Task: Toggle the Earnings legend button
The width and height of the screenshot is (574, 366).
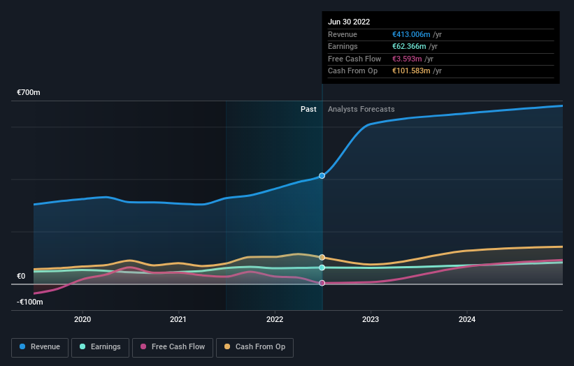Action: [100, 347]
